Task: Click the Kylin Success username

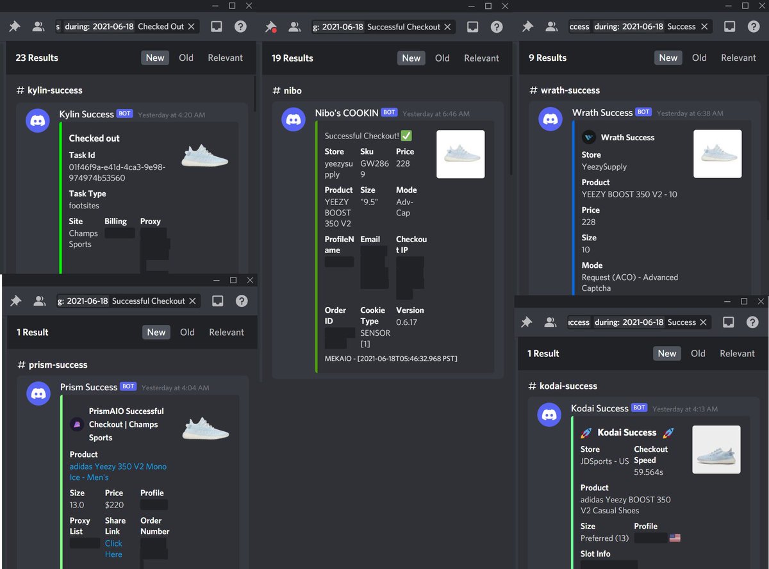Action: (87, 114)
